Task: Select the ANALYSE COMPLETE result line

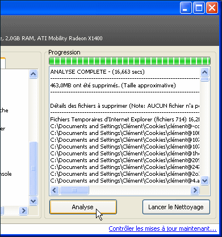Action: coord(97,72)
